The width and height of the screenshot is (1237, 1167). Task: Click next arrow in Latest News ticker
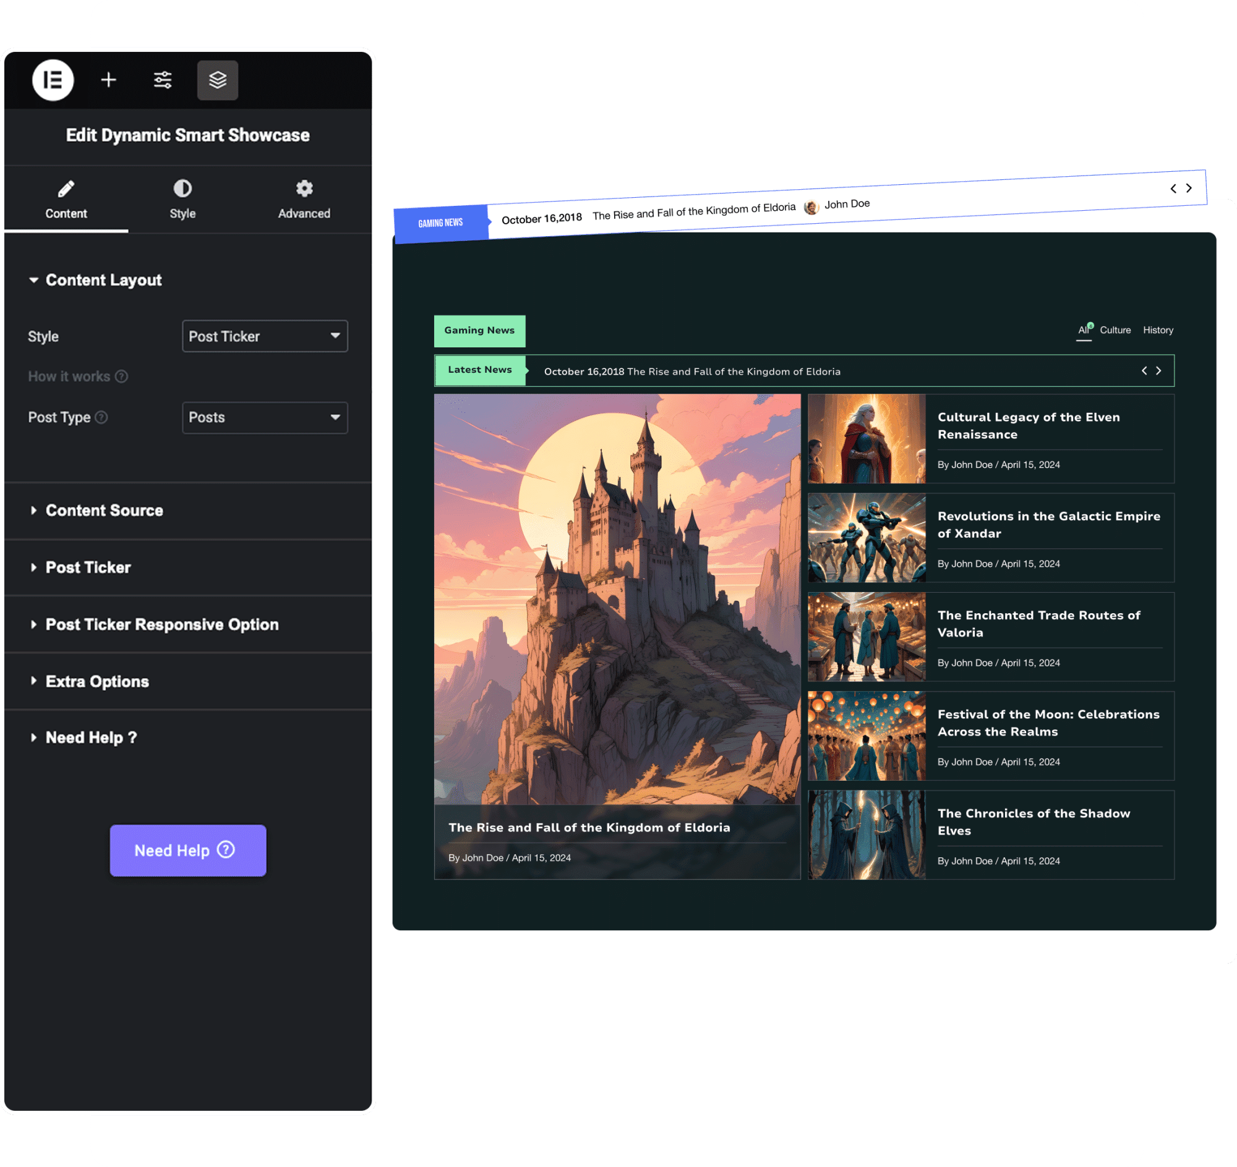tap(1158, 371)
